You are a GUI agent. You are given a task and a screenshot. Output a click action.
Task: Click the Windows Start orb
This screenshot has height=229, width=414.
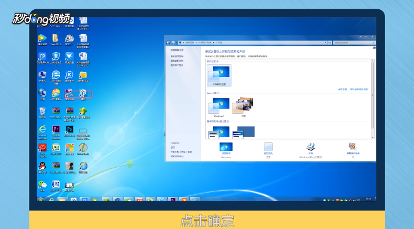41,200
